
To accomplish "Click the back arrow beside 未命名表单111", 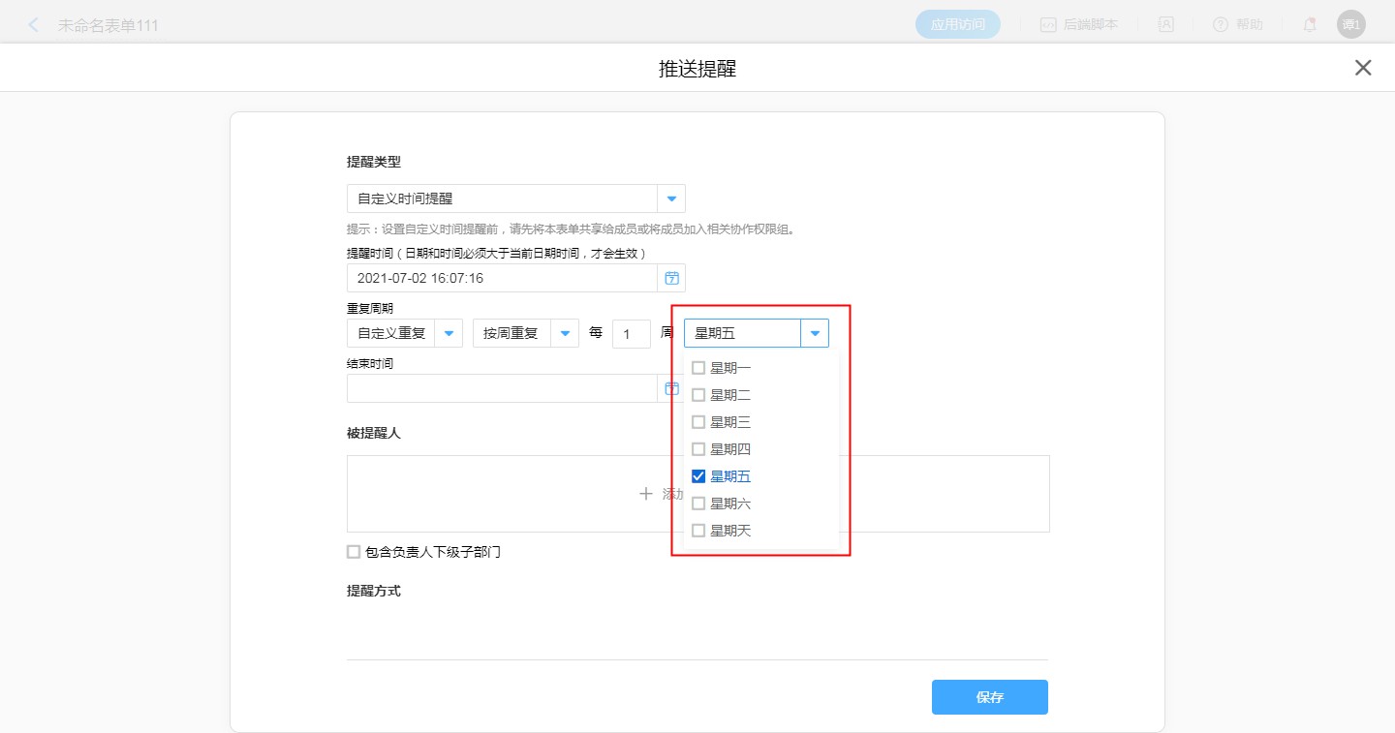I will pos(34,25).
